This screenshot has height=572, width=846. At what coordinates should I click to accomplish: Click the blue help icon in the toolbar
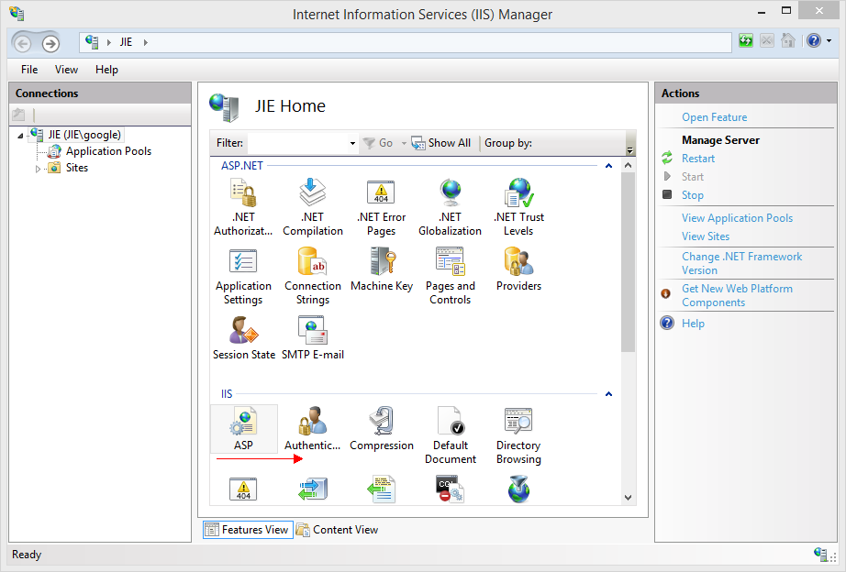click(814, 40)
